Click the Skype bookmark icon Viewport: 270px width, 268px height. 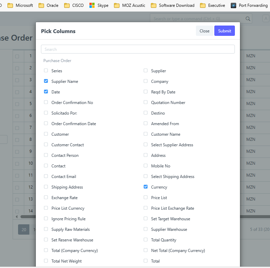(x=92, y=5)
